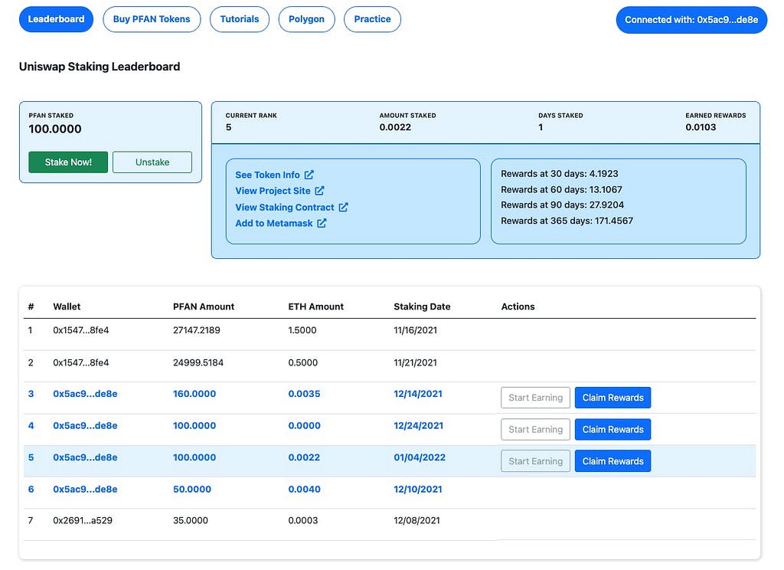Open the See Token Info link

[267, 175]
